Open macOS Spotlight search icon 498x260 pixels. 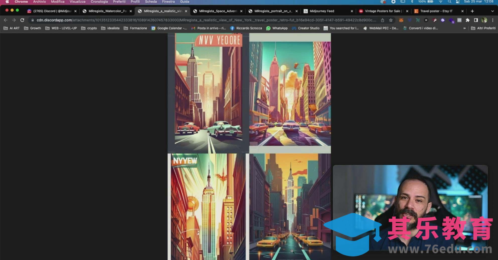click(x=449, y=2)
